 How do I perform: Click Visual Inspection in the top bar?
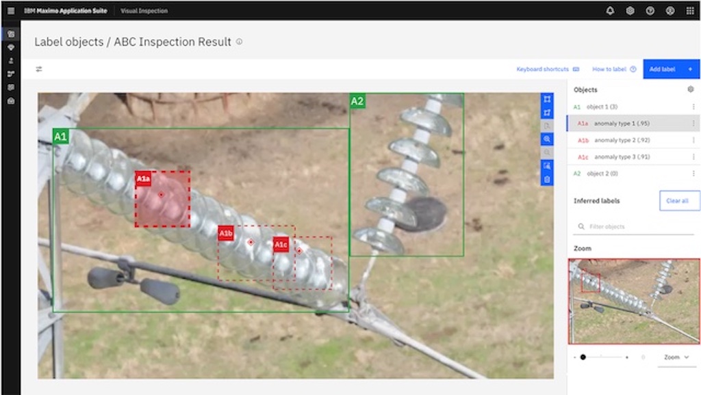[144, 10]
